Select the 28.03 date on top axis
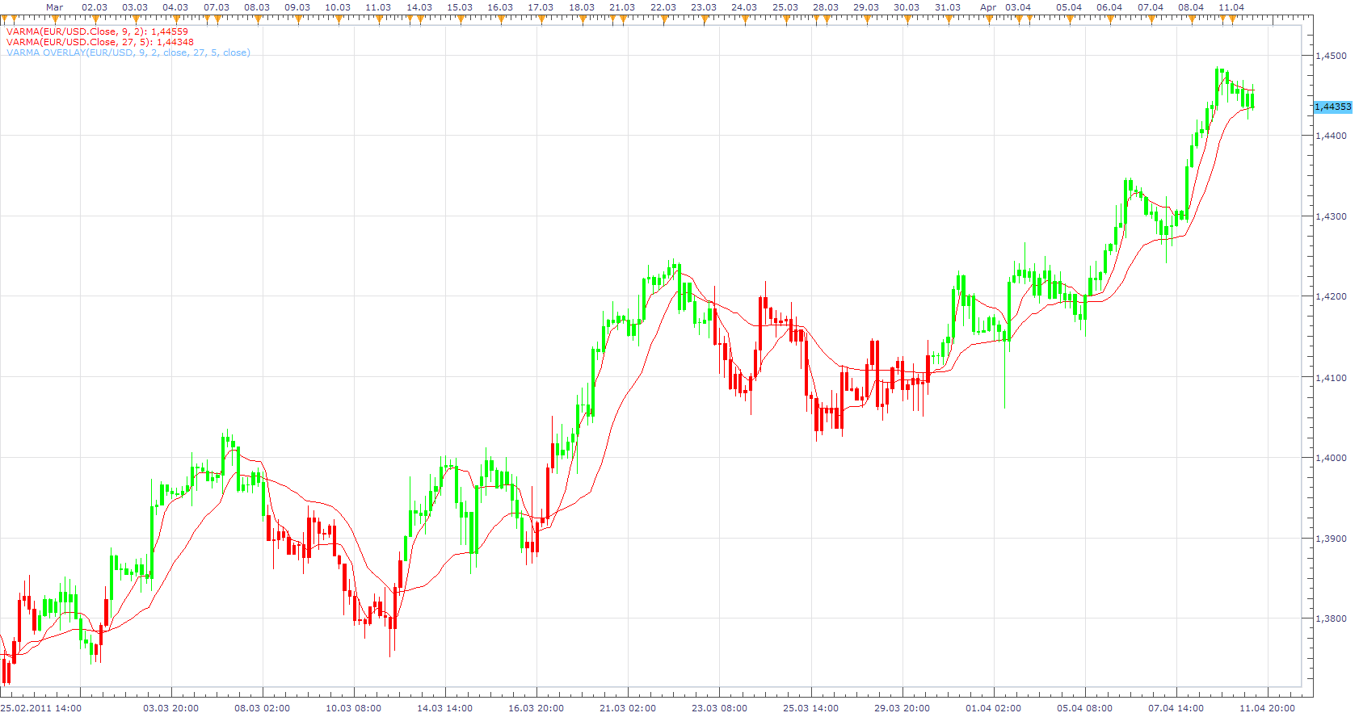 point(826,7)
